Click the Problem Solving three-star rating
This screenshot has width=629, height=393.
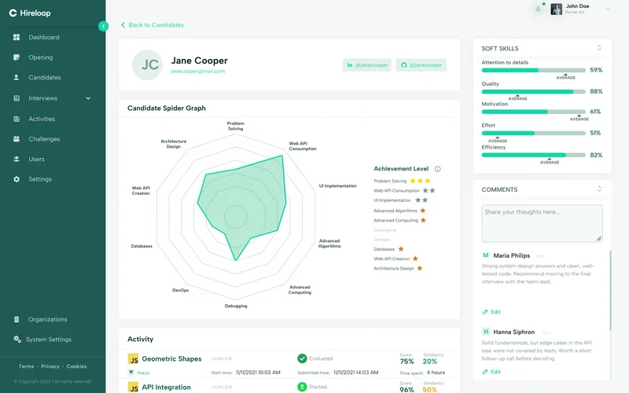[x=420, y=181]
